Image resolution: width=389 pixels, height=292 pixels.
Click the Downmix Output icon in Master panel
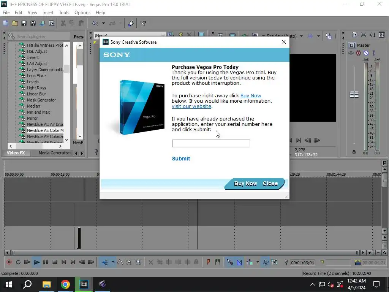tap(364, 35)
